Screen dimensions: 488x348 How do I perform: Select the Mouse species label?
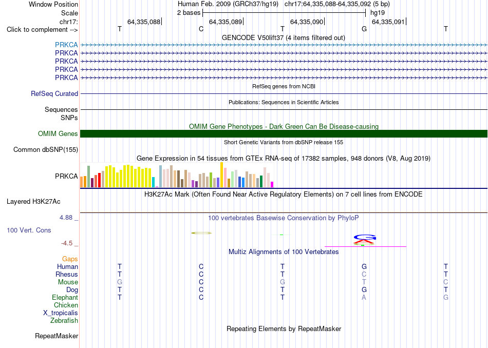tap(68, 282)
